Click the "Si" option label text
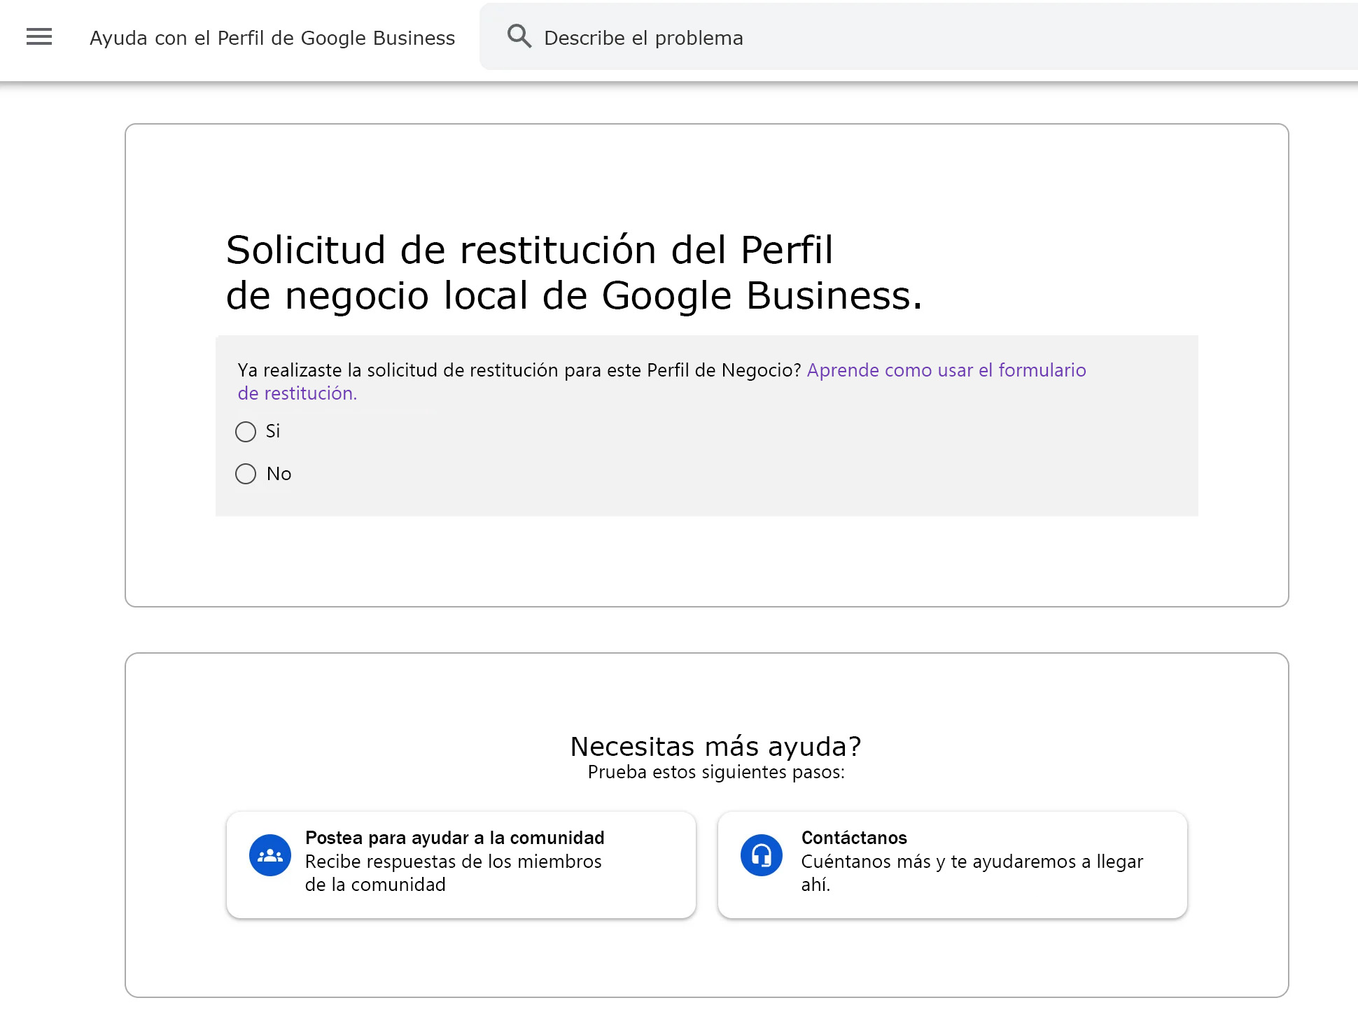 pyautogui.click(x=273, y=431)
